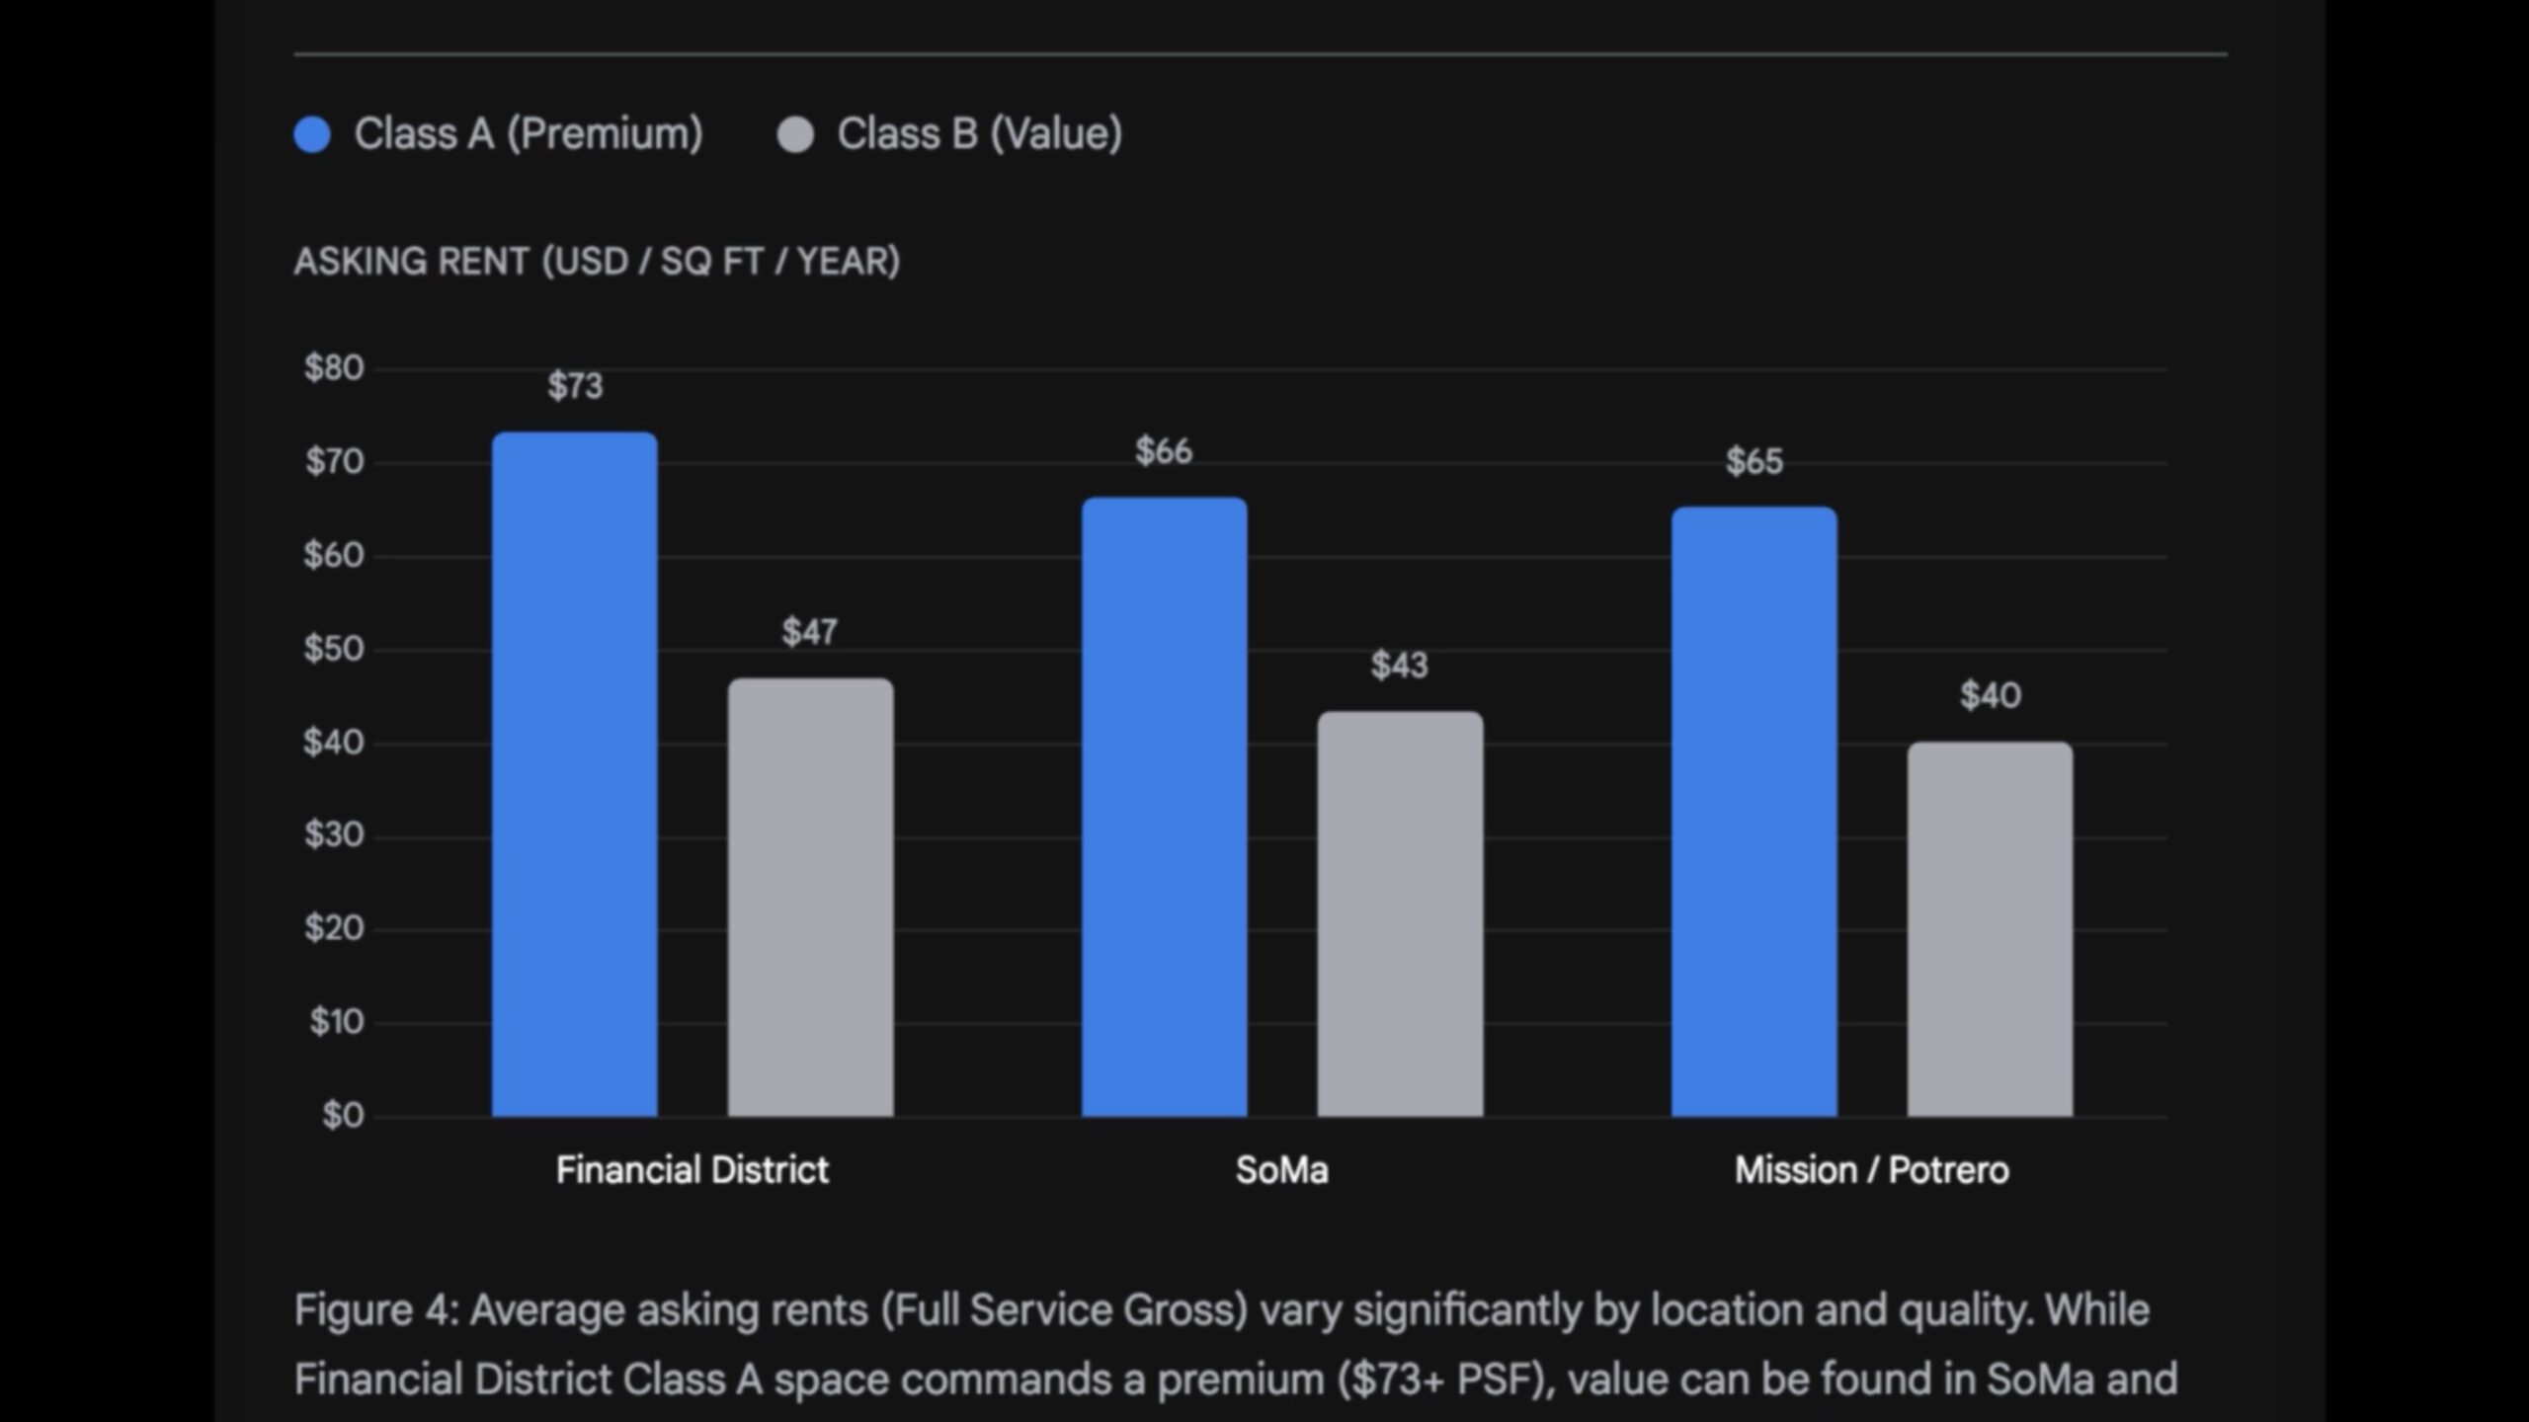Click the gray Class B legend dot
The image size is (2529, 1422).
pos(795,134)
